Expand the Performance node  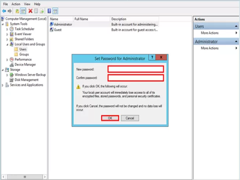coord(7,60)
